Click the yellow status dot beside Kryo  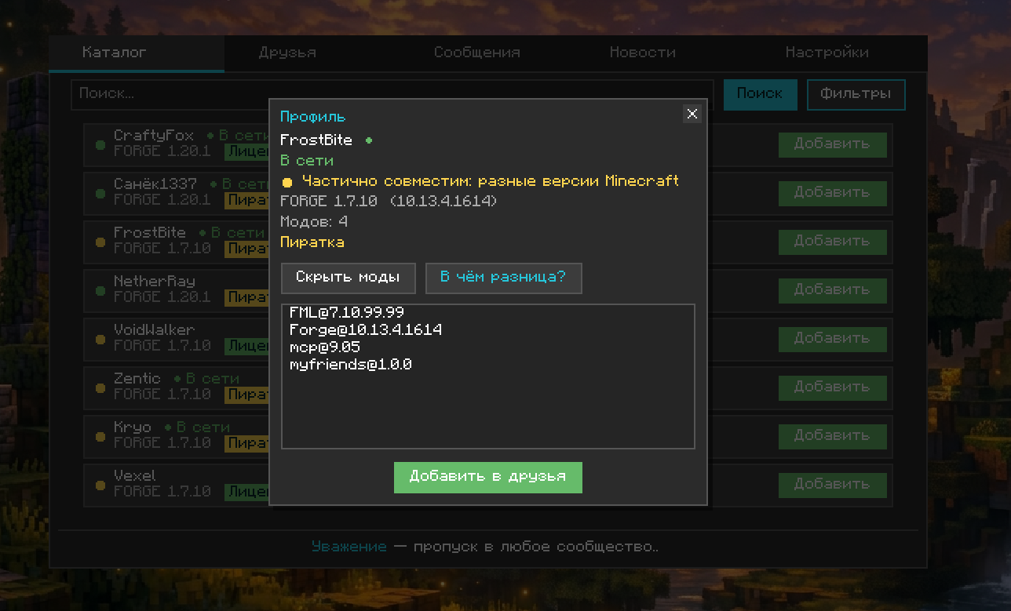(100, 437)
